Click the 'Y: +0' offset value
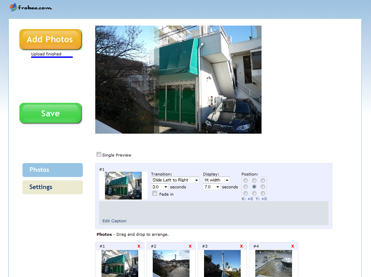 click(x=261, y=199)
